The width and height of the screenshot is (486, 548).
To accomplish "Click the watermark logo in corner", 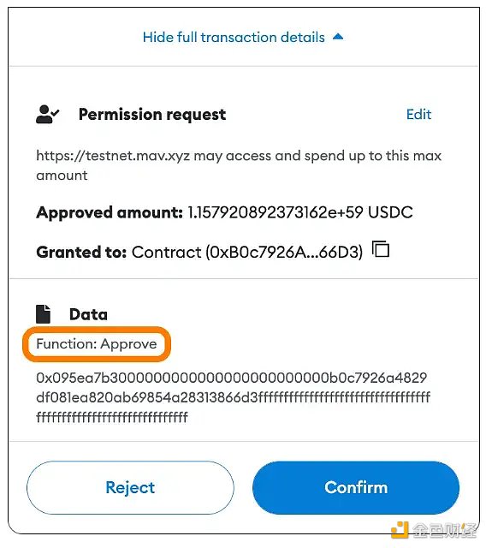I will [434, 529].
